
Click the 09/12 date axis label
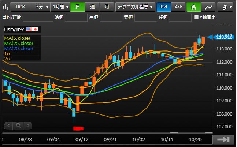pyautogui.click(x=82, y=140)
